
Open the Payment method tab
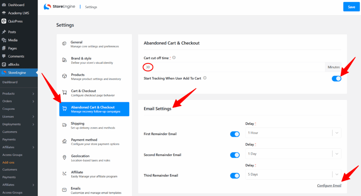94,142
